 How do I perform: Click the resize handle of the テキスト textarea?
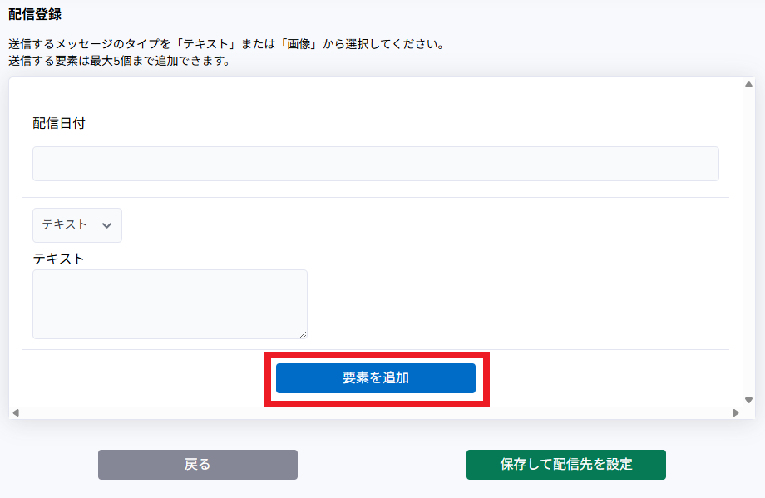(x=303, y=334)
